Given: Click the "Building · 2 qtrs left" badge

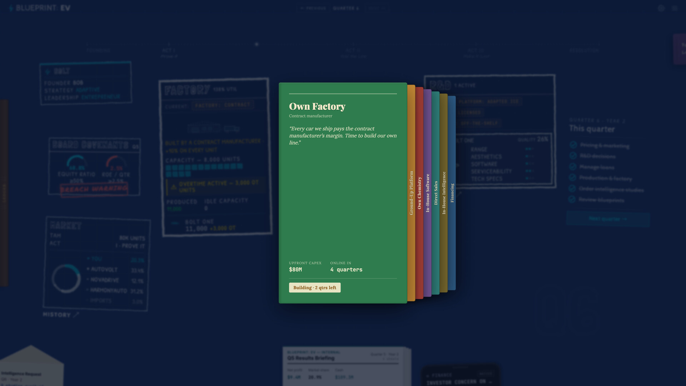Looking at the screenshot, I should (x=315, y=288).
